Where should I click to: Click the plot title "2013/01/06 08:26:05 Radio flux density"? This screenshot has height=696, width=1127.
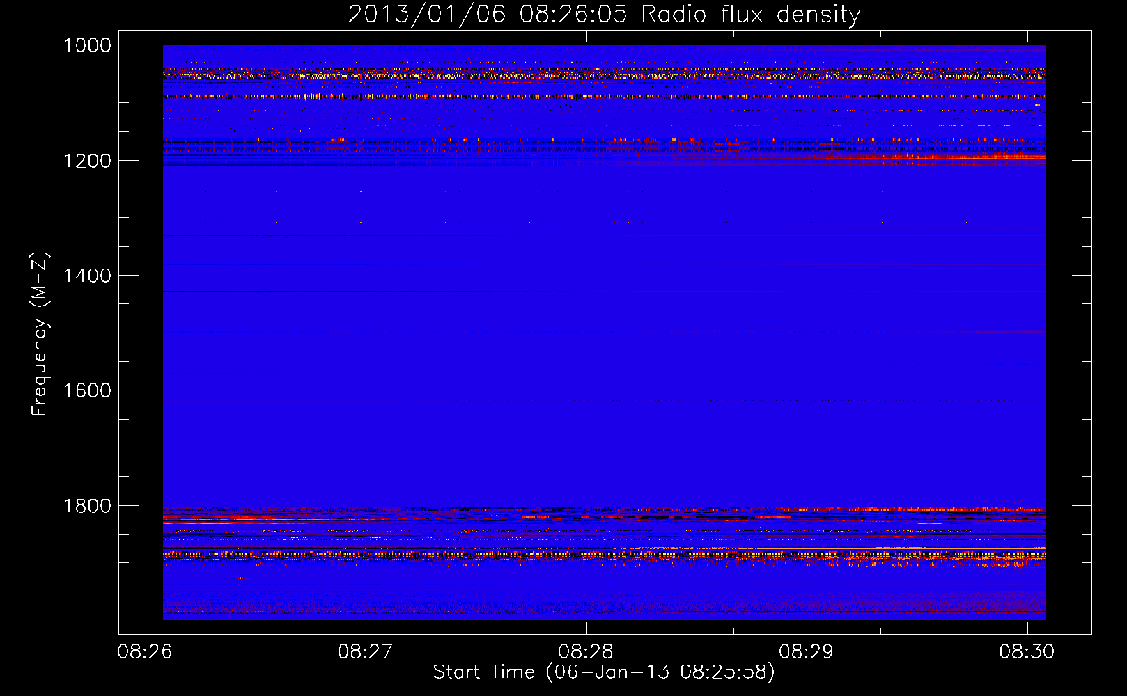(604, 15)
